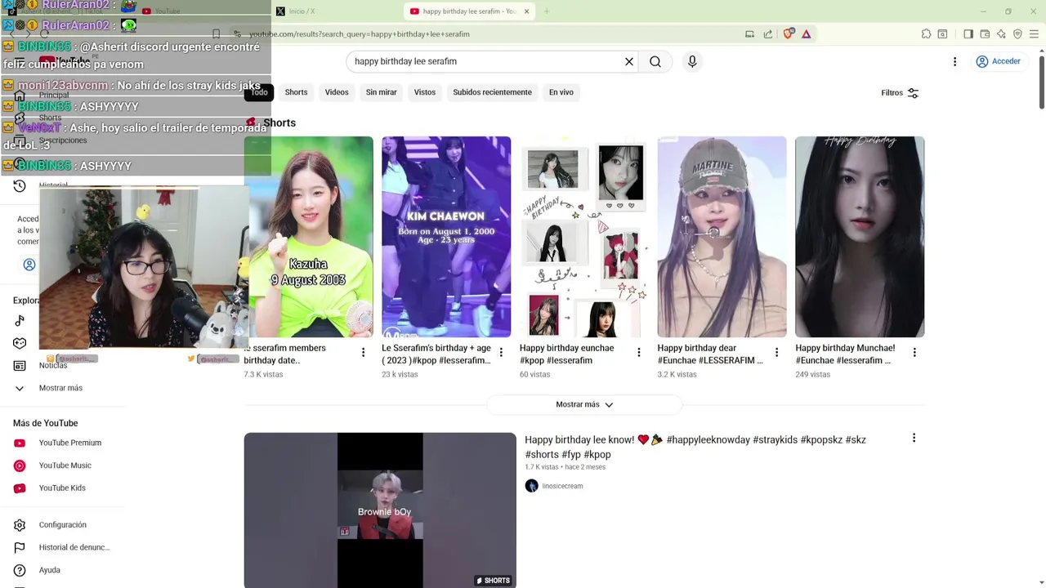Open the 'linosicecream' channel name link
Image resolution: width=1046 pixels, height=588 pixels.
(562, 486)
